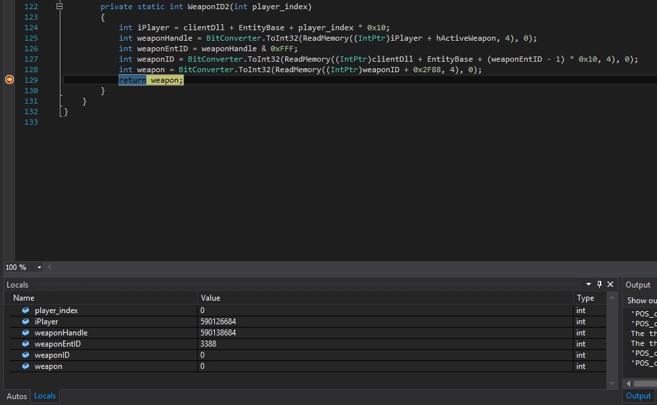This screenshot has height=405, width=657.
Task: Click the Output tab at the bottom
Action: 638,396
